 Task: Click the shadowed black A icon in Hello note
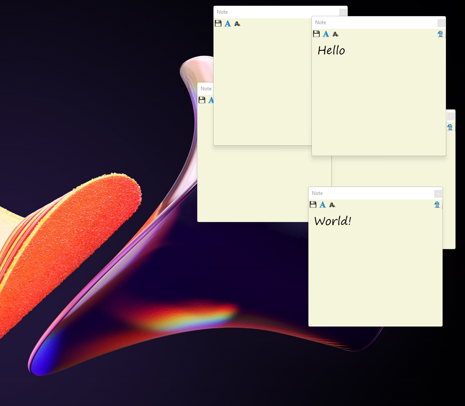[x=336, y=34]
